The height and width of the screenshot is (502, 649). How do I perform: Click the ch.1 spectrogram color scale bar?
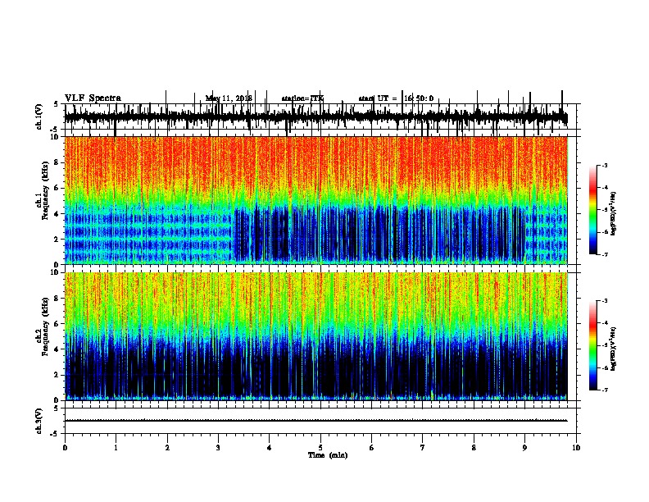[593, 210]
